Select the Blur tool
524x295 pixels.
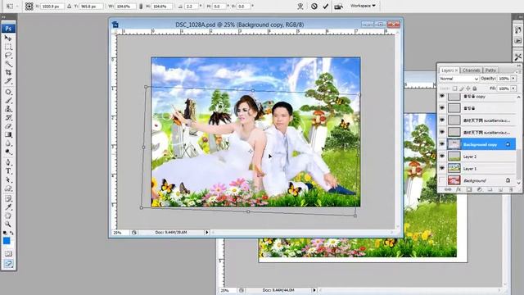[x=8, y=143]
